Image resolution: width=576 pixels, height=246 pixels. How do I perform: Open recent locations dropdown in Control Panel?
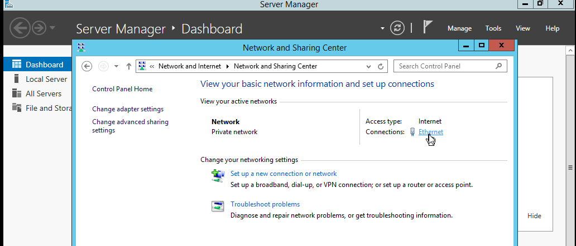tap(117, 66)
